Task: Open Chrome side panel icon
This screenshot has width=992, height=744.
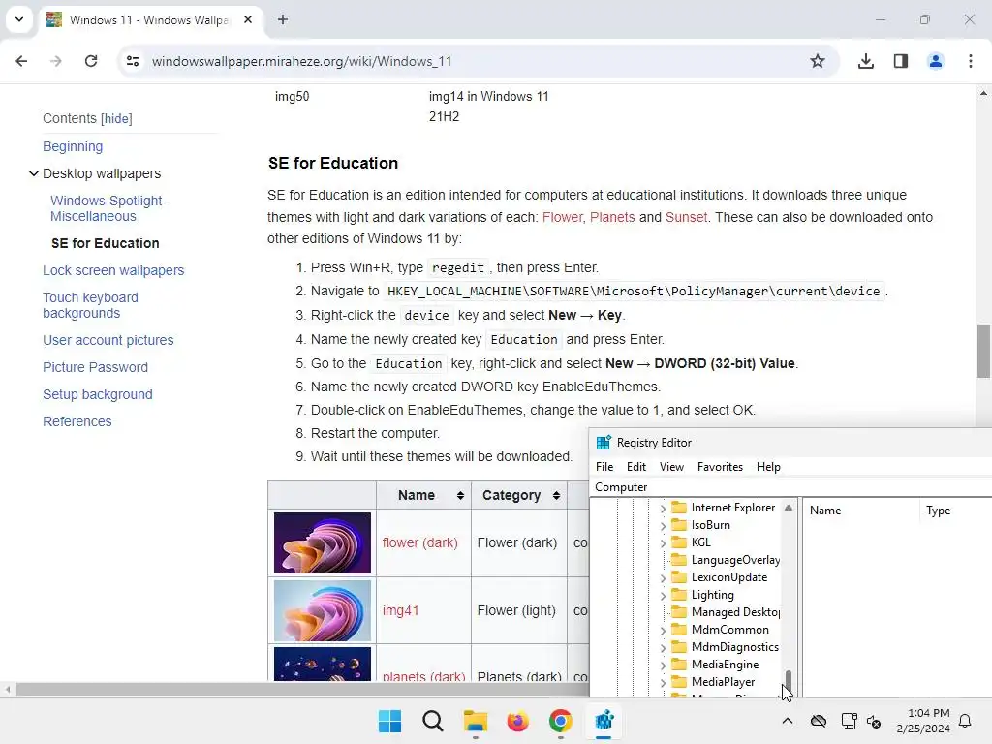Action: (900, 61)
